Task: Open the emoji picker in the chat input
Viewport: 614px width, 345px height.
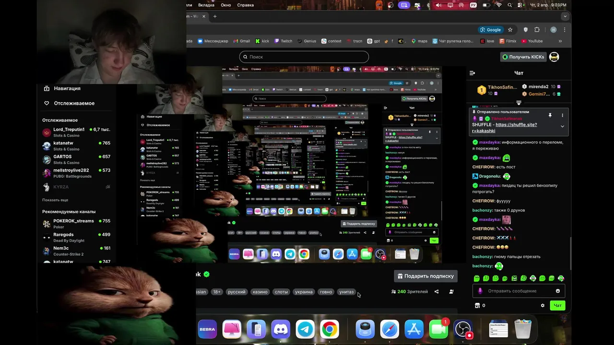Action: tap(558, 291)
